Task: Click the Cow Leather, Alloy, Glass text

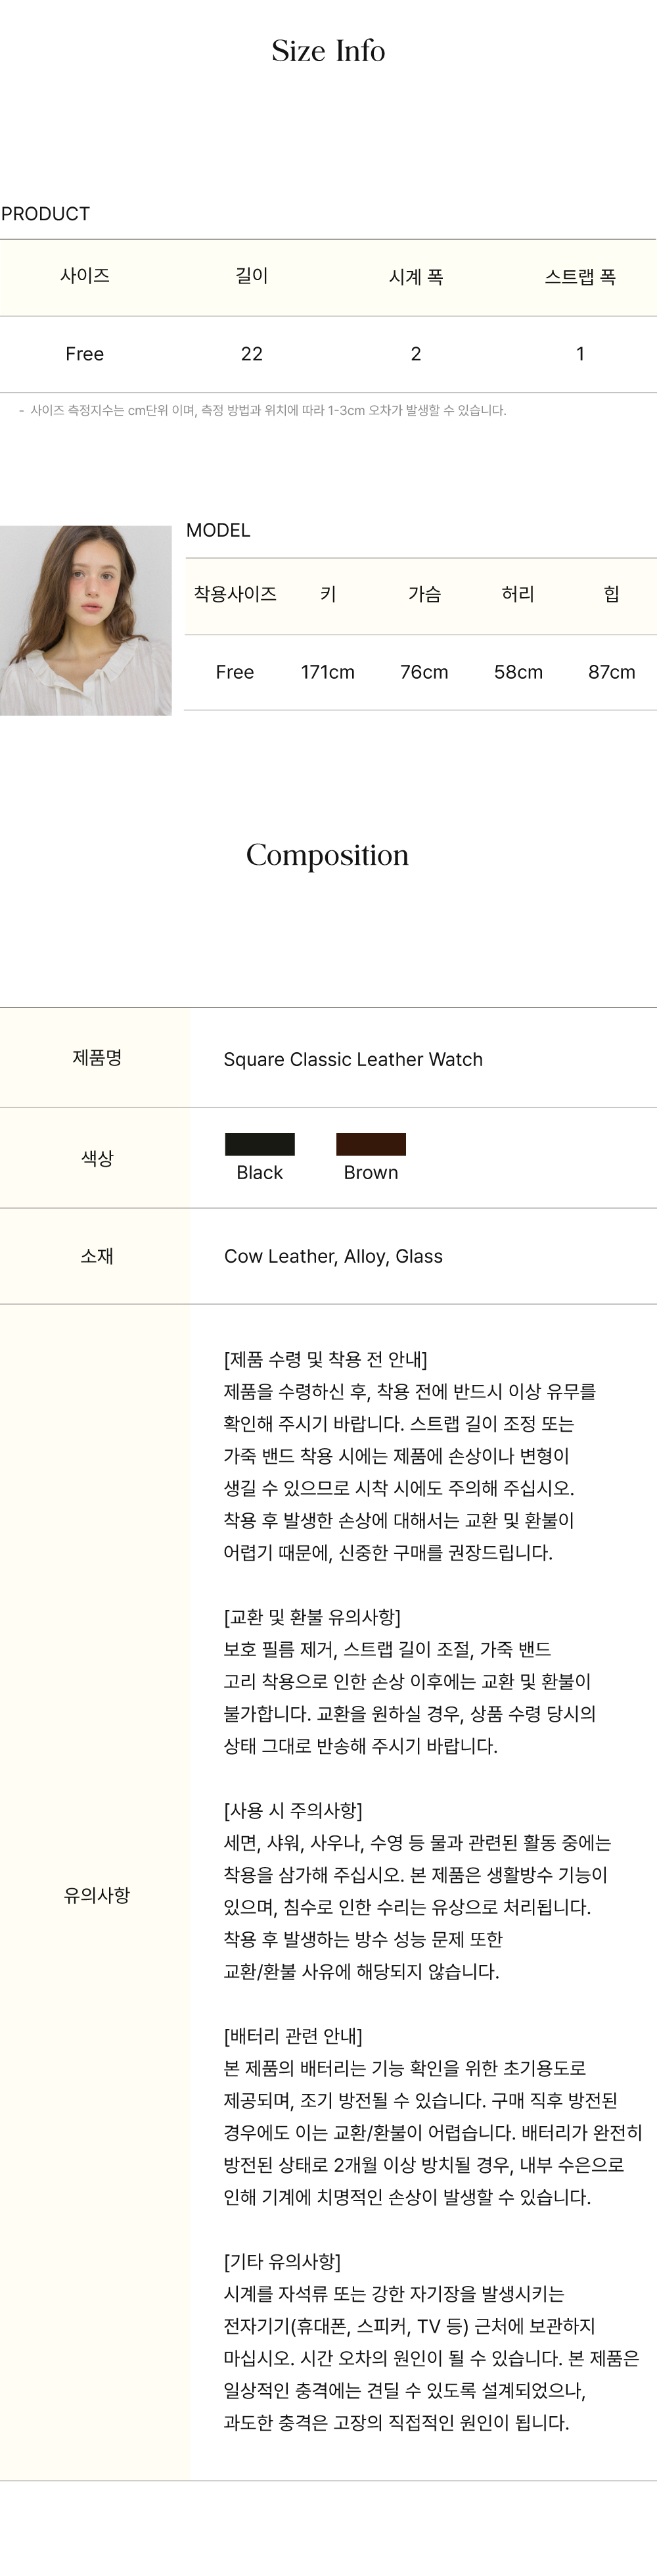Action: click(332, 1256)
